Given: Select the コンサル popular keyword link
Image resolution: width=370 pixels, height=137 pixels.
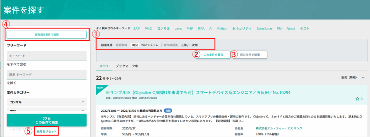Looking at the screenshot, I should coord(164,28).
